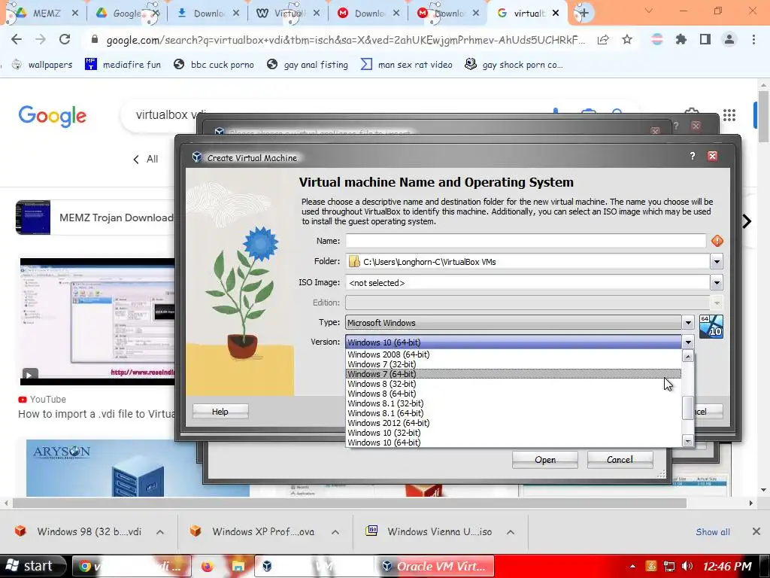Click the Windows 10 64-bit OS badge icon
Screen dimensions: 770x578
pos(711,327)
